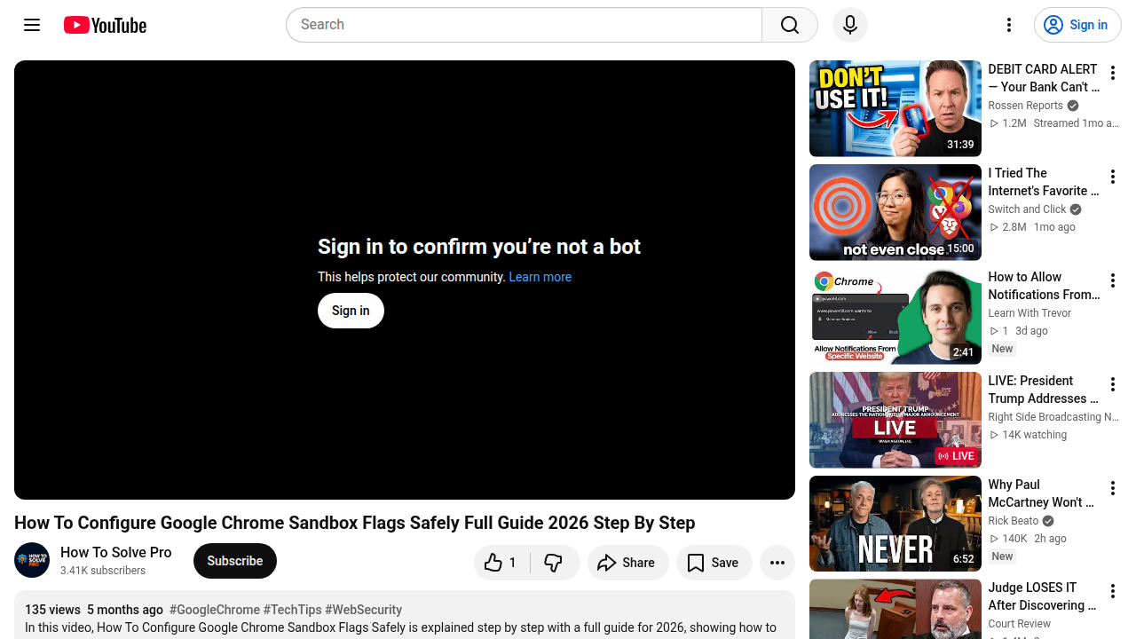Open options for Judge LOSES IT video
This screenshot has height=639, width=1136.
coord(1113,592)
